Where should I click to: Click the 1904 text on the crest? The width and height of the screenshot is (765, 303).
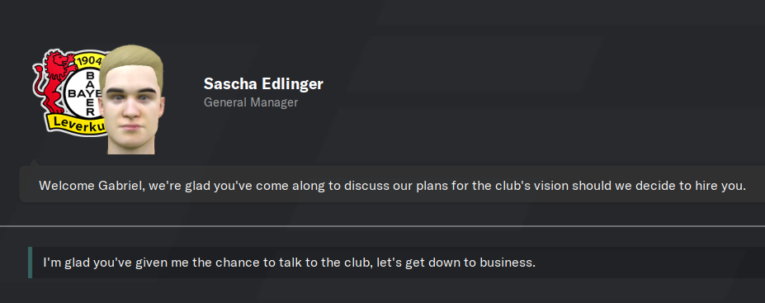90,61
